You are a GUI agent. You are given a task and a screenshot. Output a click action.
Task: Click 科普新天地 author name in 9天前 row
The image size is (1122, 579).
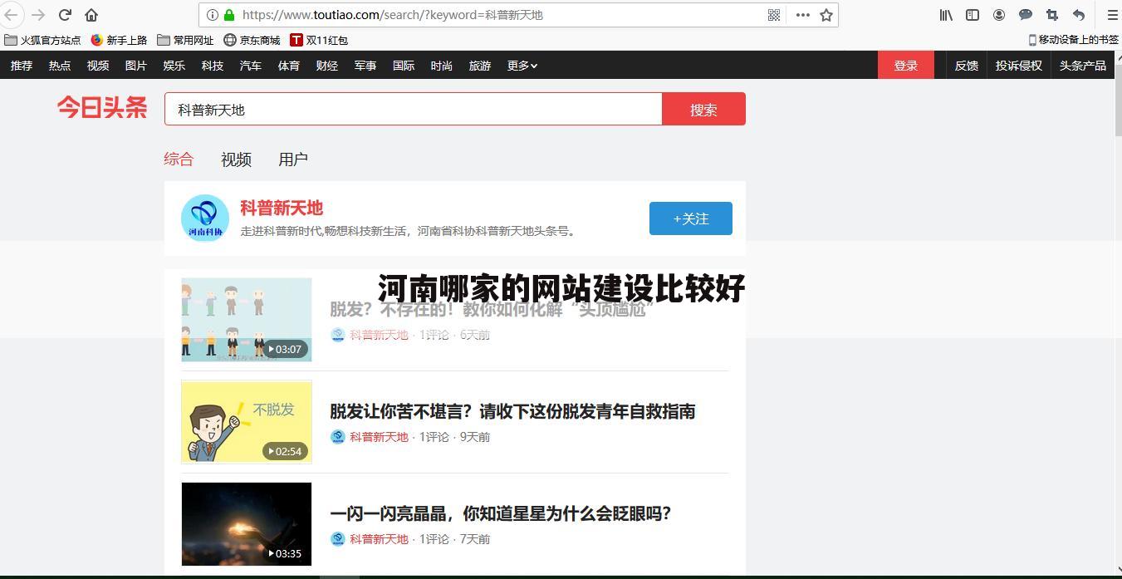point(379,437)
